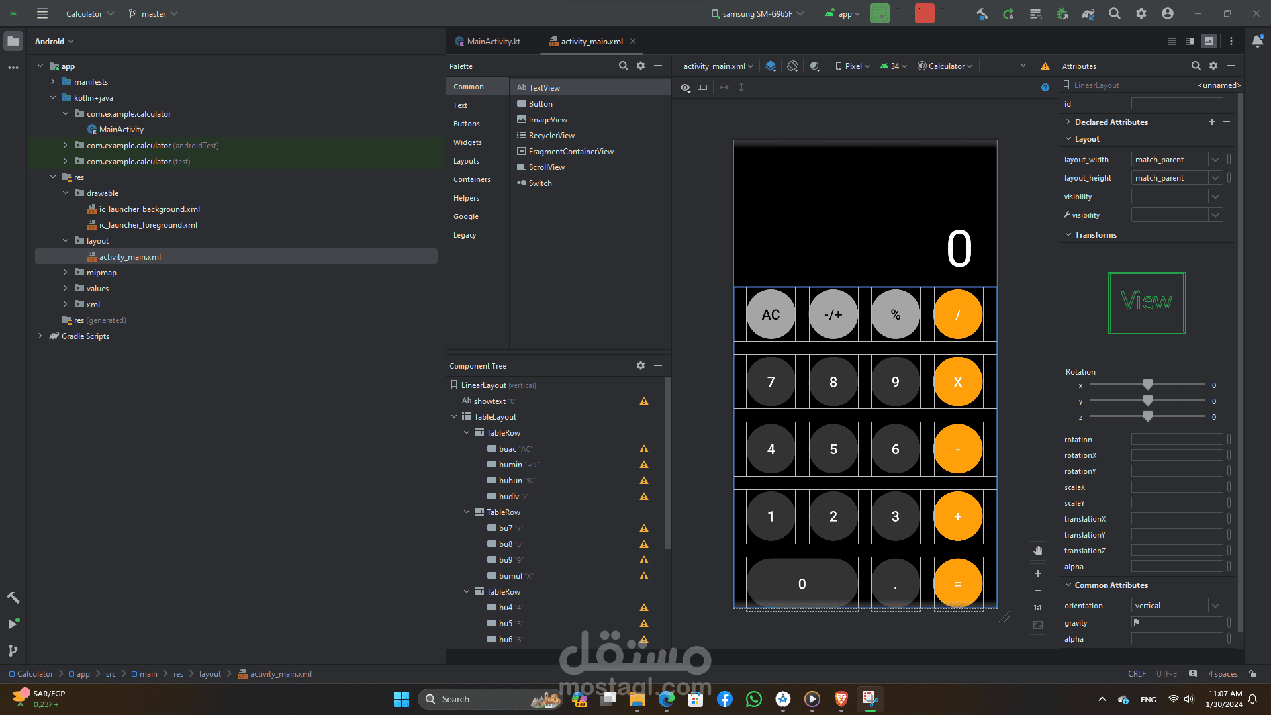Open the Run tool window icon
The width and height of the screenshot is (1271, 715).
coord(13,624)
